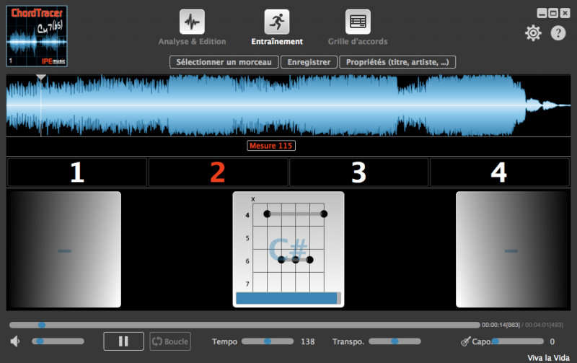Click the playback position progress bar
The height and width of the screenshot is (363, 577).
(245, 325)
